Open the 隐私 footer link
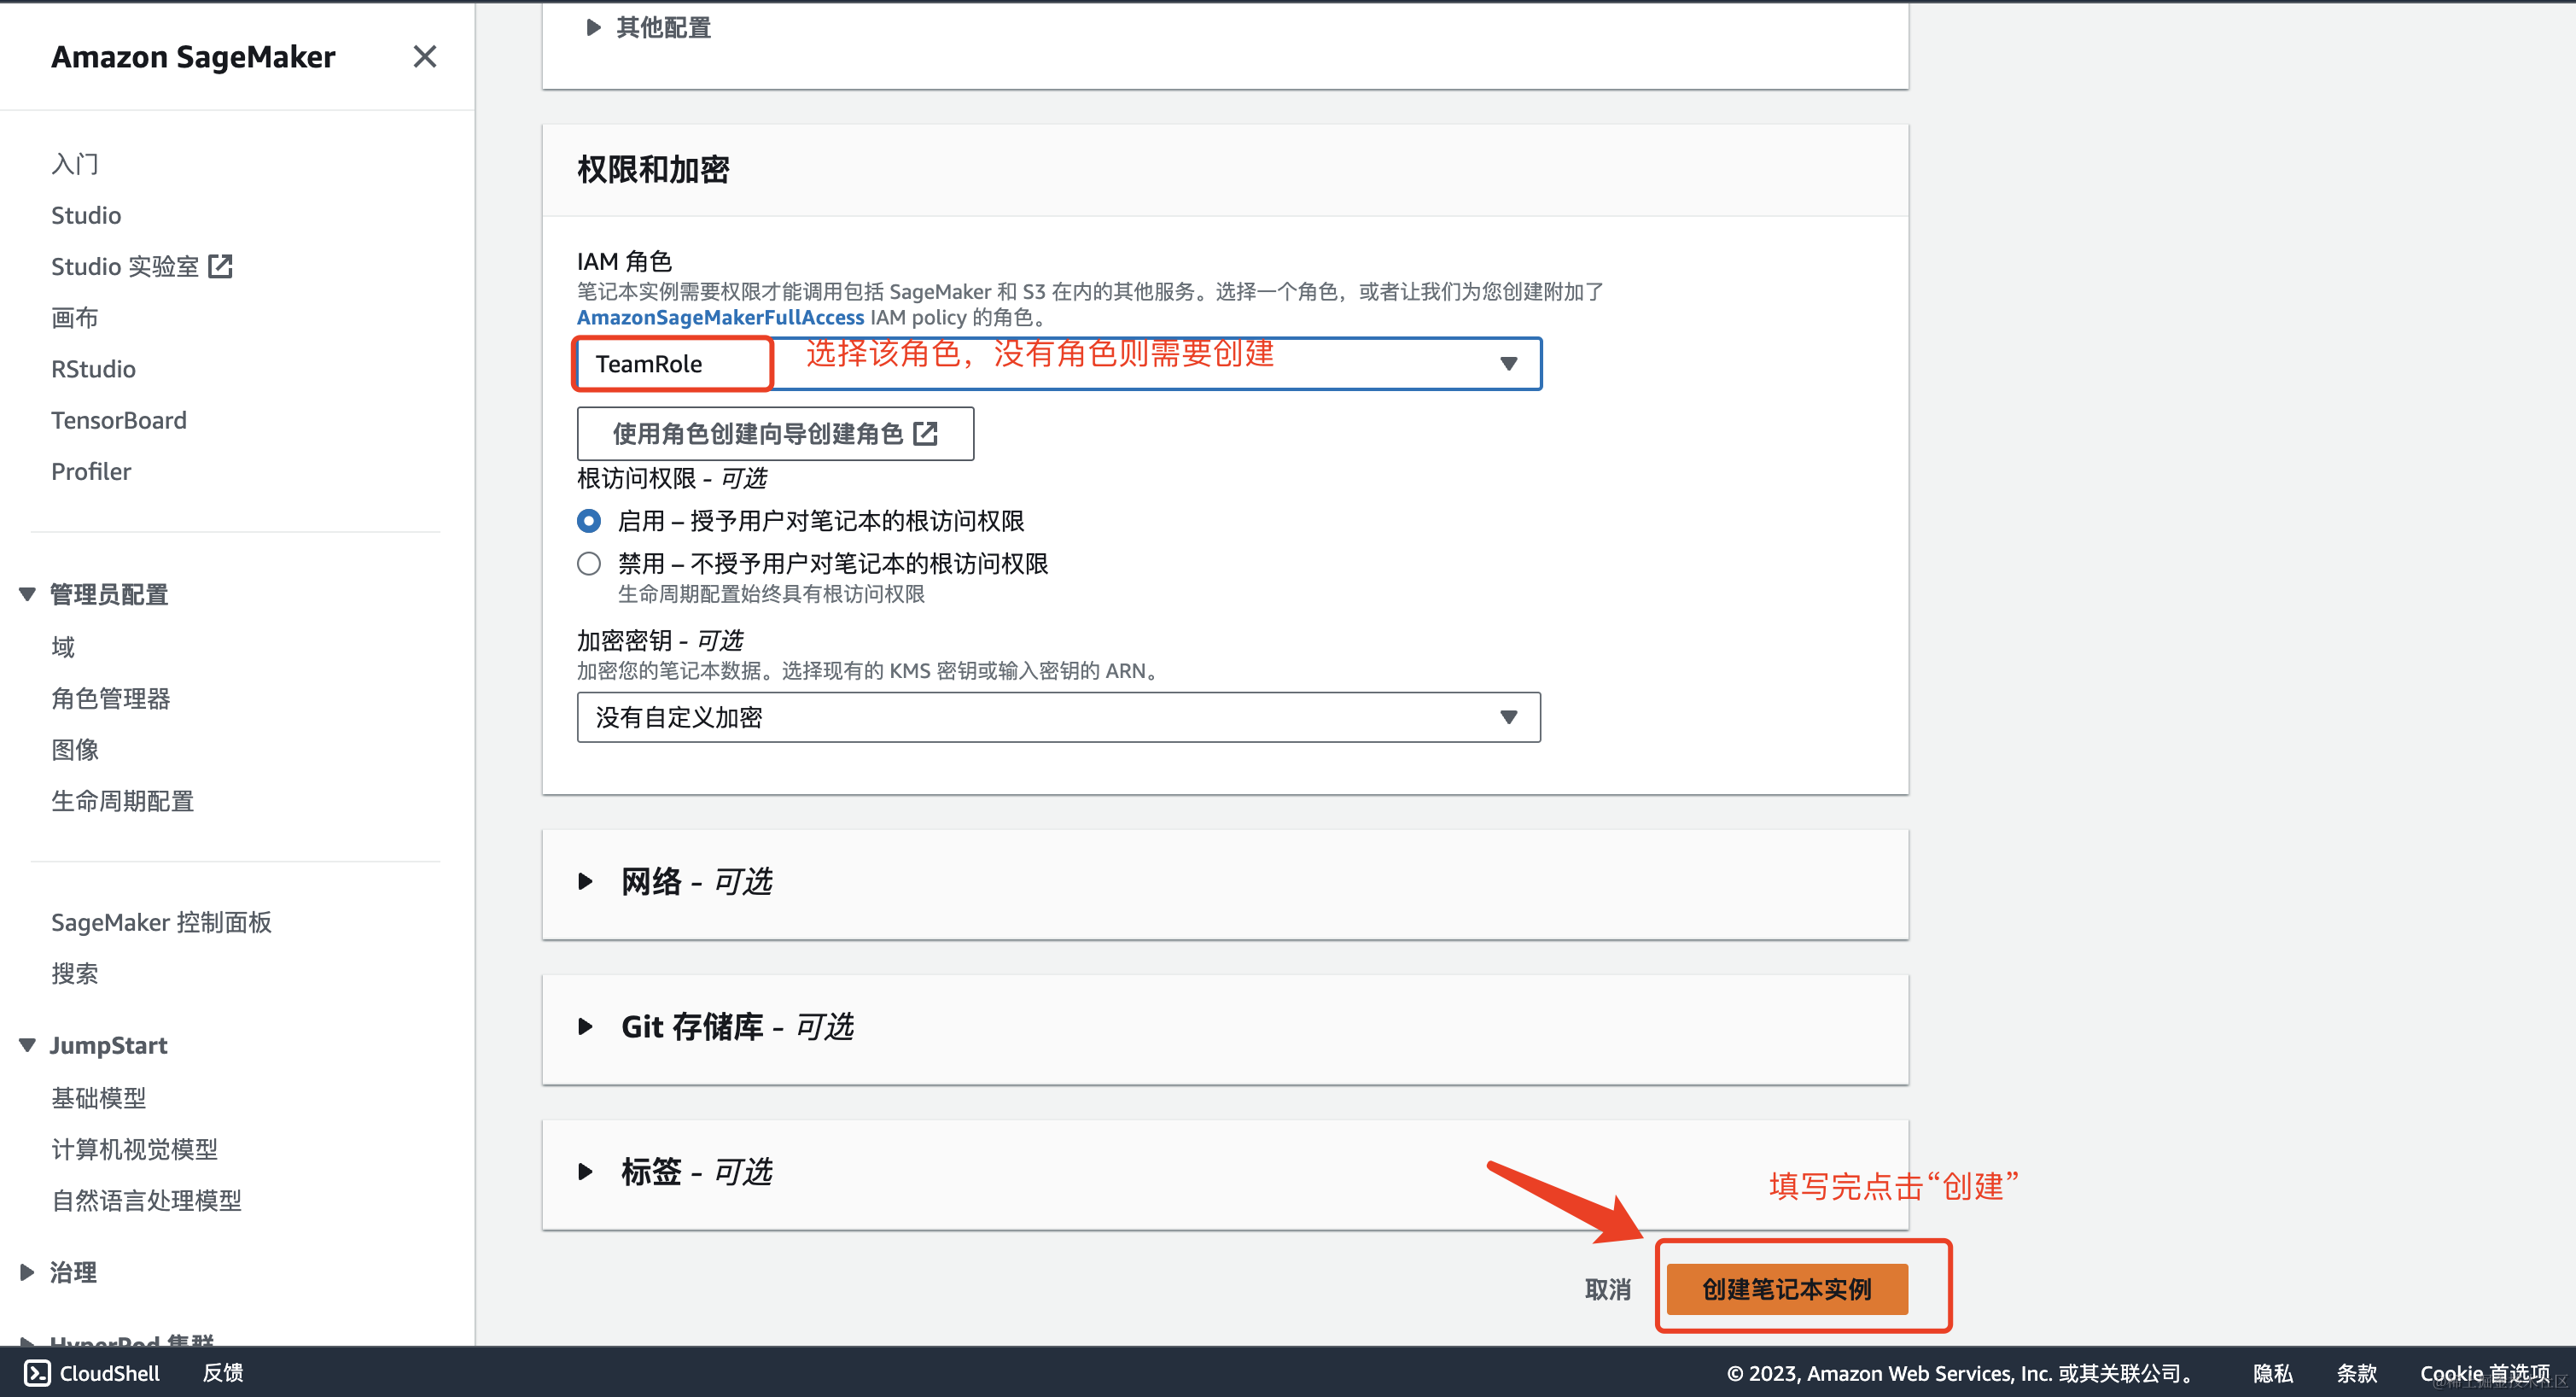The image size is (2576, 1397). [2273, 1373]
